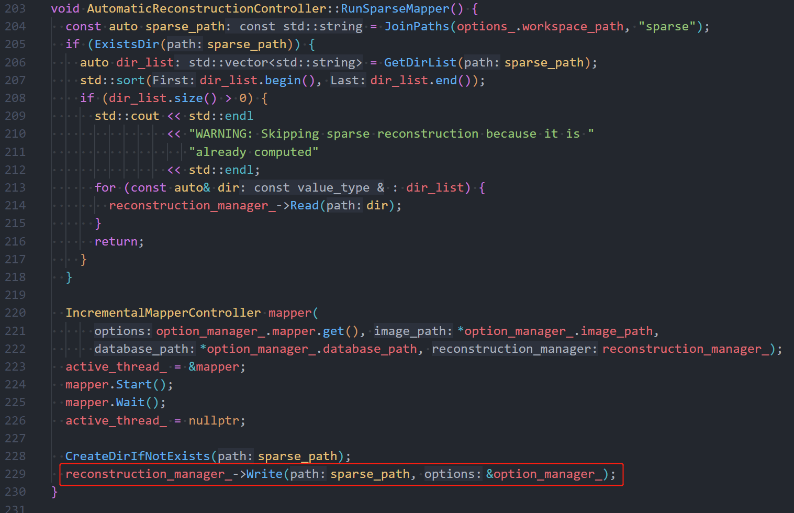Click mapper.get() on line 221
This screenshot has width=794, height=513.
(315, 331)
